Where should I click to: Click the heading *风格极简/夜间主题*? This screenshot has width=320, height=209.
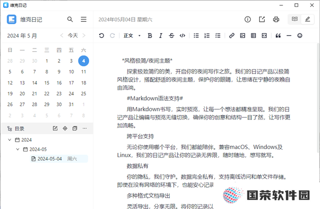coord(147,61)
